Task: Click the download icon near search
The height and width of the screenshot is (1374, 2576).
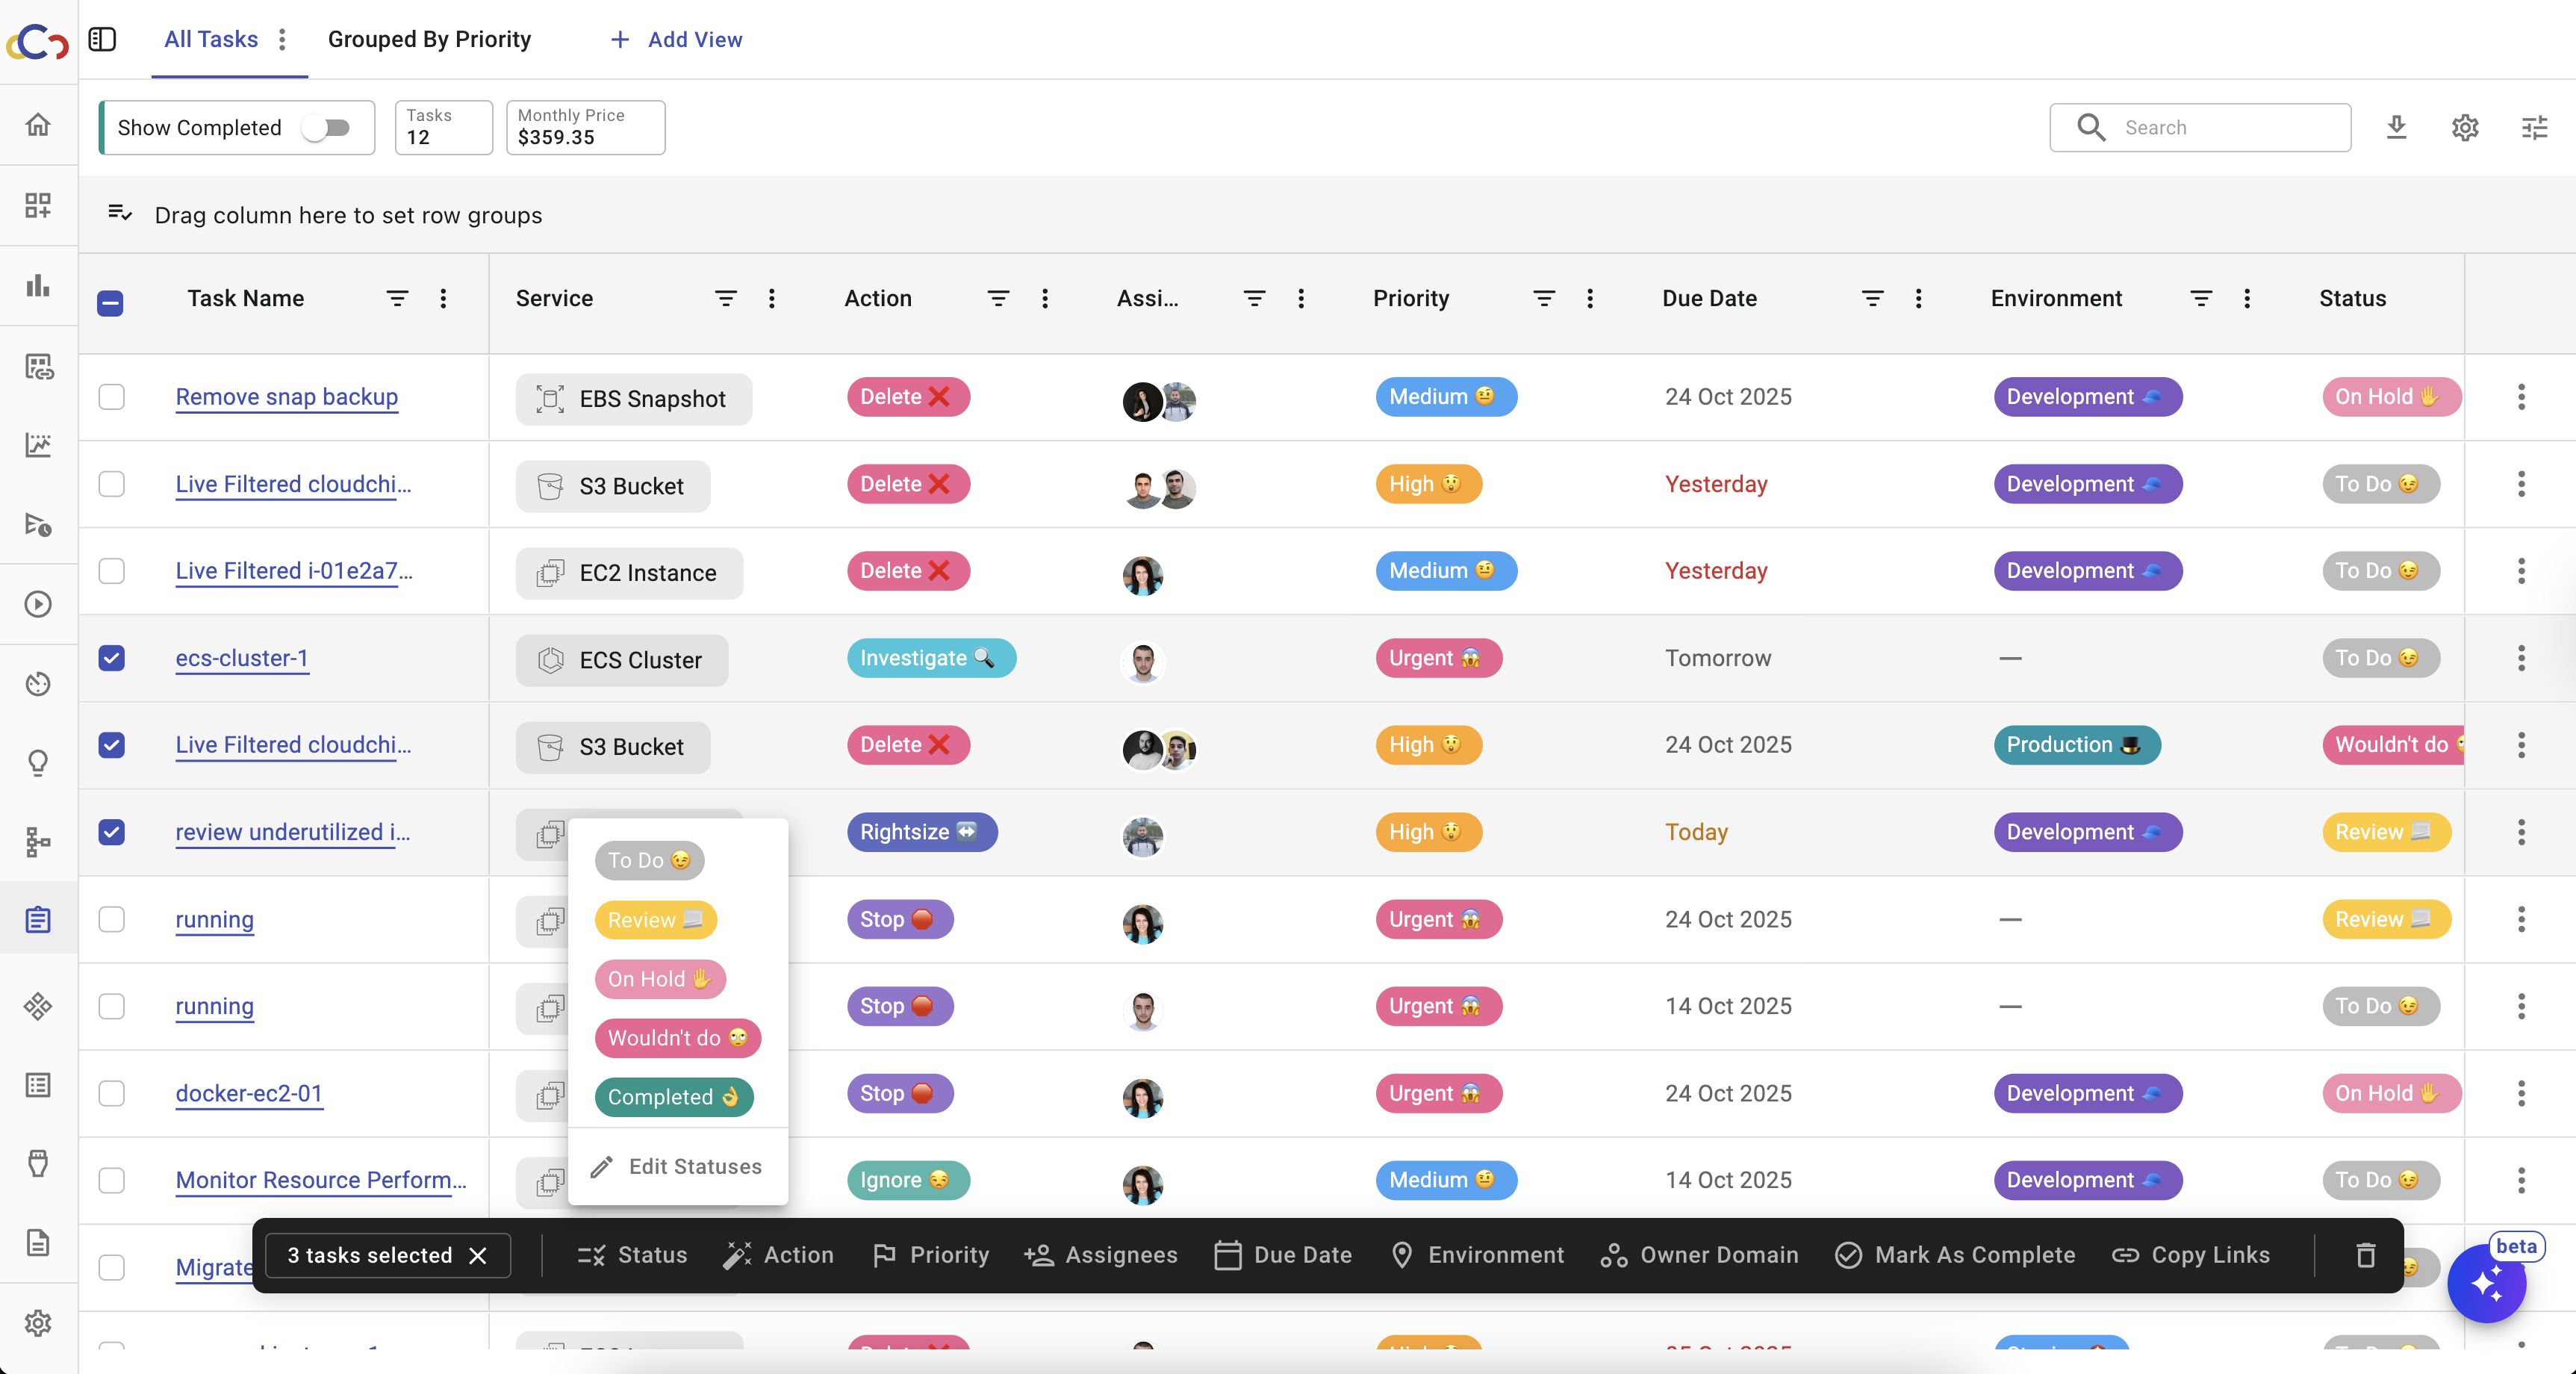Action: point(2396,127)
